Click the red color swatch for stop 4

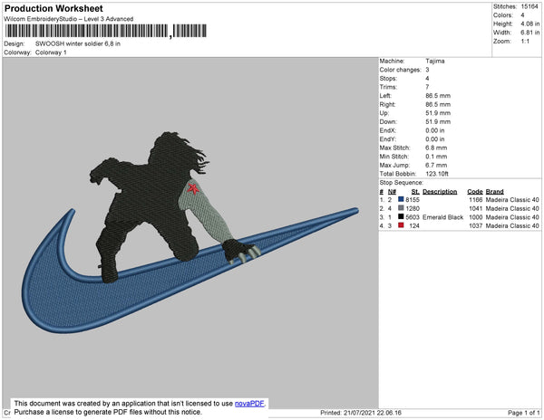pyautogui.click(x=401, y=225)
